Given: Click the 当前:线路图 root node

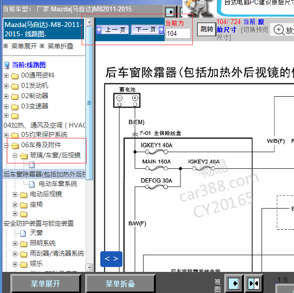Looking at the screenshot, I should [29, 65].
